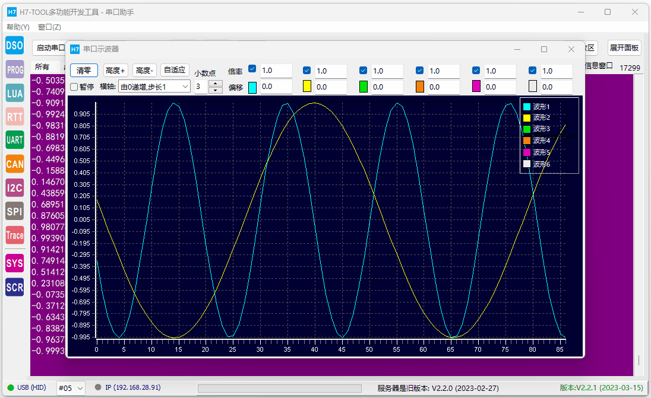651x398 pixels.
Task: Click the 高度- decrease height button
Action: click(x=144, y=71)
